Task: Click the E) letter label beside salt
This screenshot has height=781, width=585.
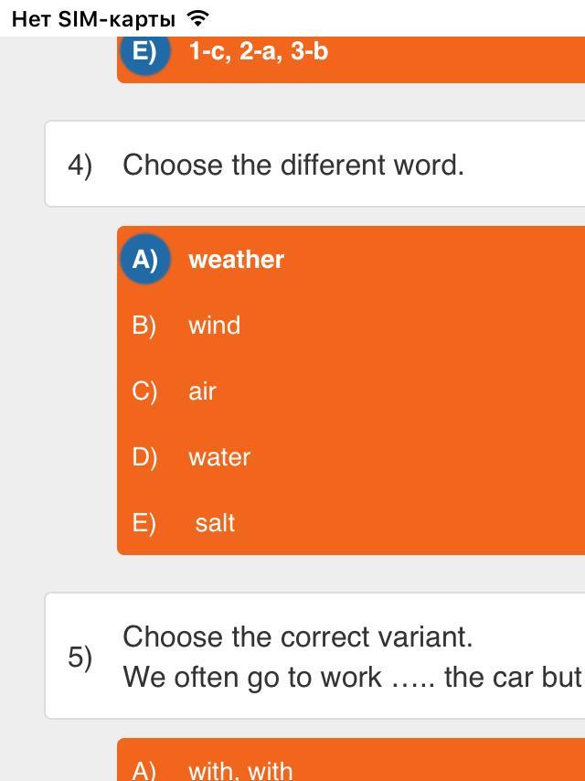Action: (144, 523)
